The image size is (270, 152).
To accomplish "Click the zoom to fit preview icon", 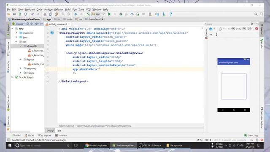I will 250,29.
